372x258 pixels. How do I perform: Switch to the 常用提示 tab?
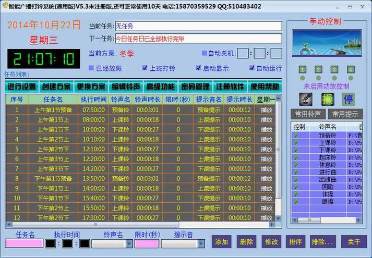click(344, 114)
